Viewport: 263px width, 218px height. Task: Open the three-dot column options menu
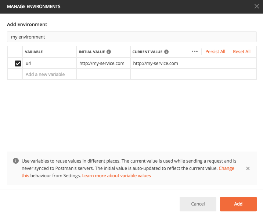click(x=195, y=52)
